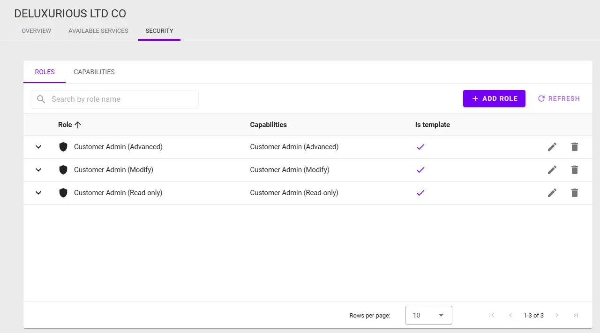Delete the Customer Admin (Modify) role

click(575, 170)
